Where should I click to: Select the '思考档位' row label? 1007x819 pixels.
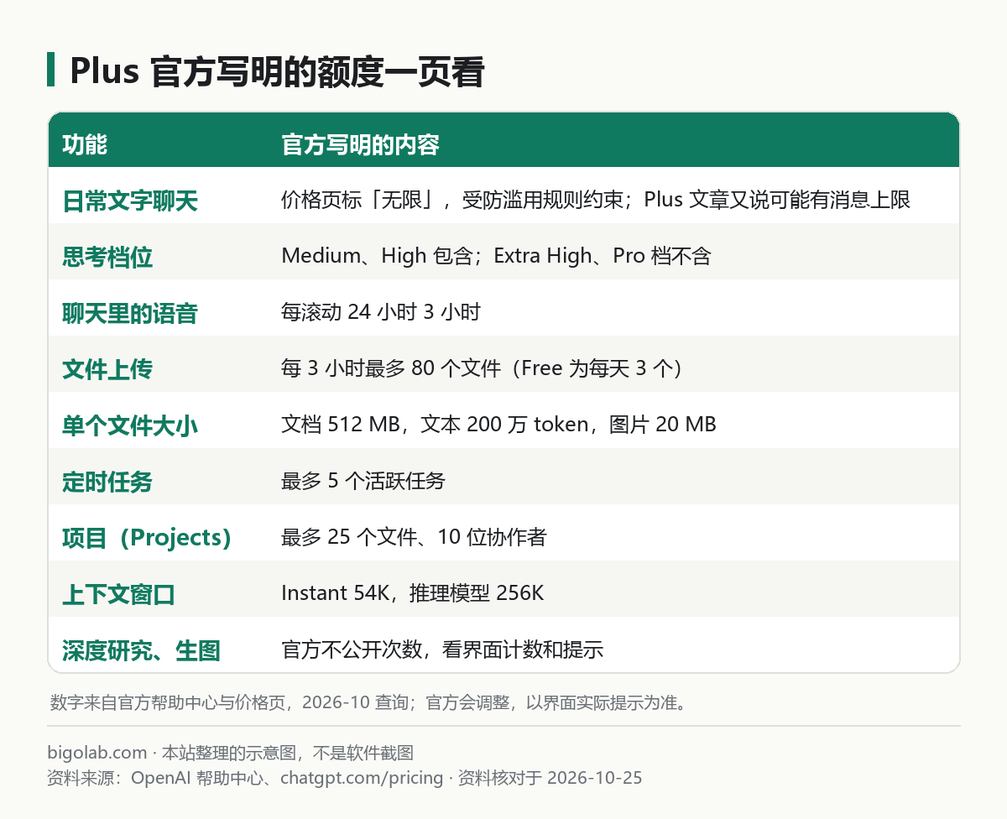coord(107,257)
